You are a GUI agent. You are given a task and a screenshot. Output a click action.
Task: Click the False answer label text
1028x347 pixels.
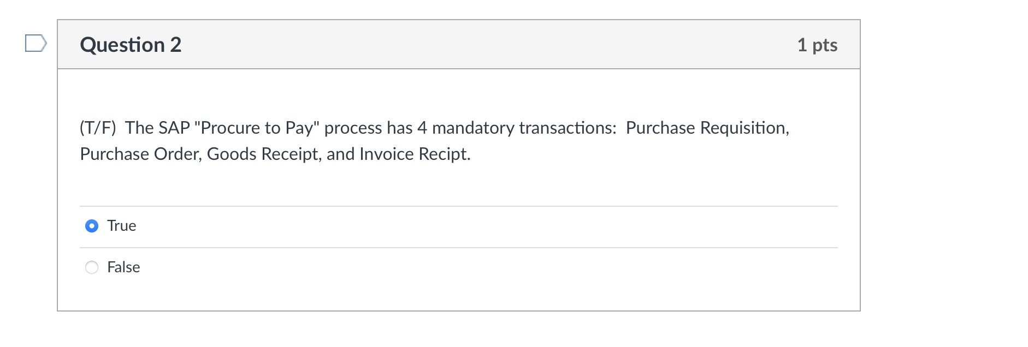click(x=123, y=267)
